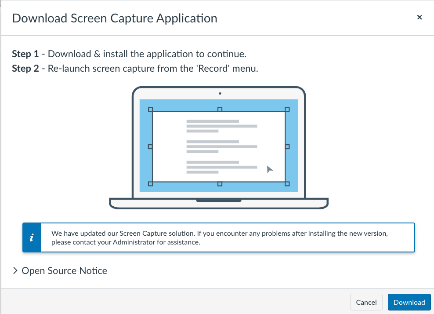Image resolution: width=434 pixels, height=314 pixels.
Task: Click the middle-left handle of the capture frame
Action: (x=150, y=146)
